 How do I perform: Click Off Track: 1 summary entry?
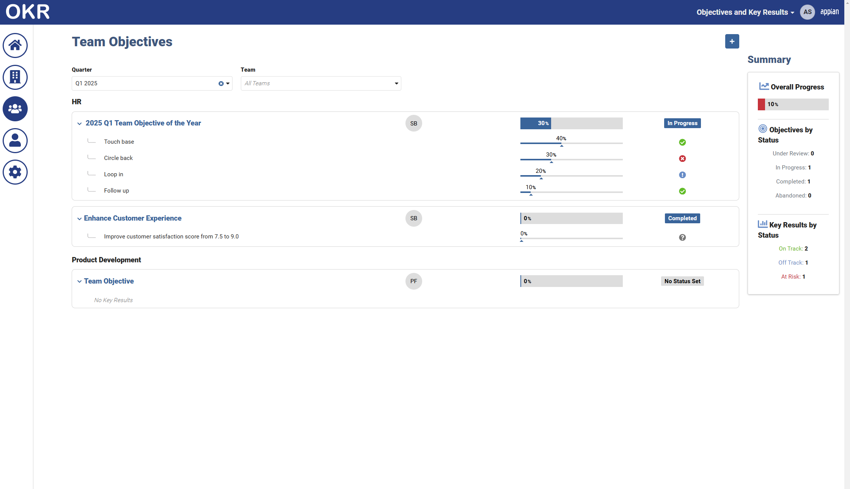point(793,263)
